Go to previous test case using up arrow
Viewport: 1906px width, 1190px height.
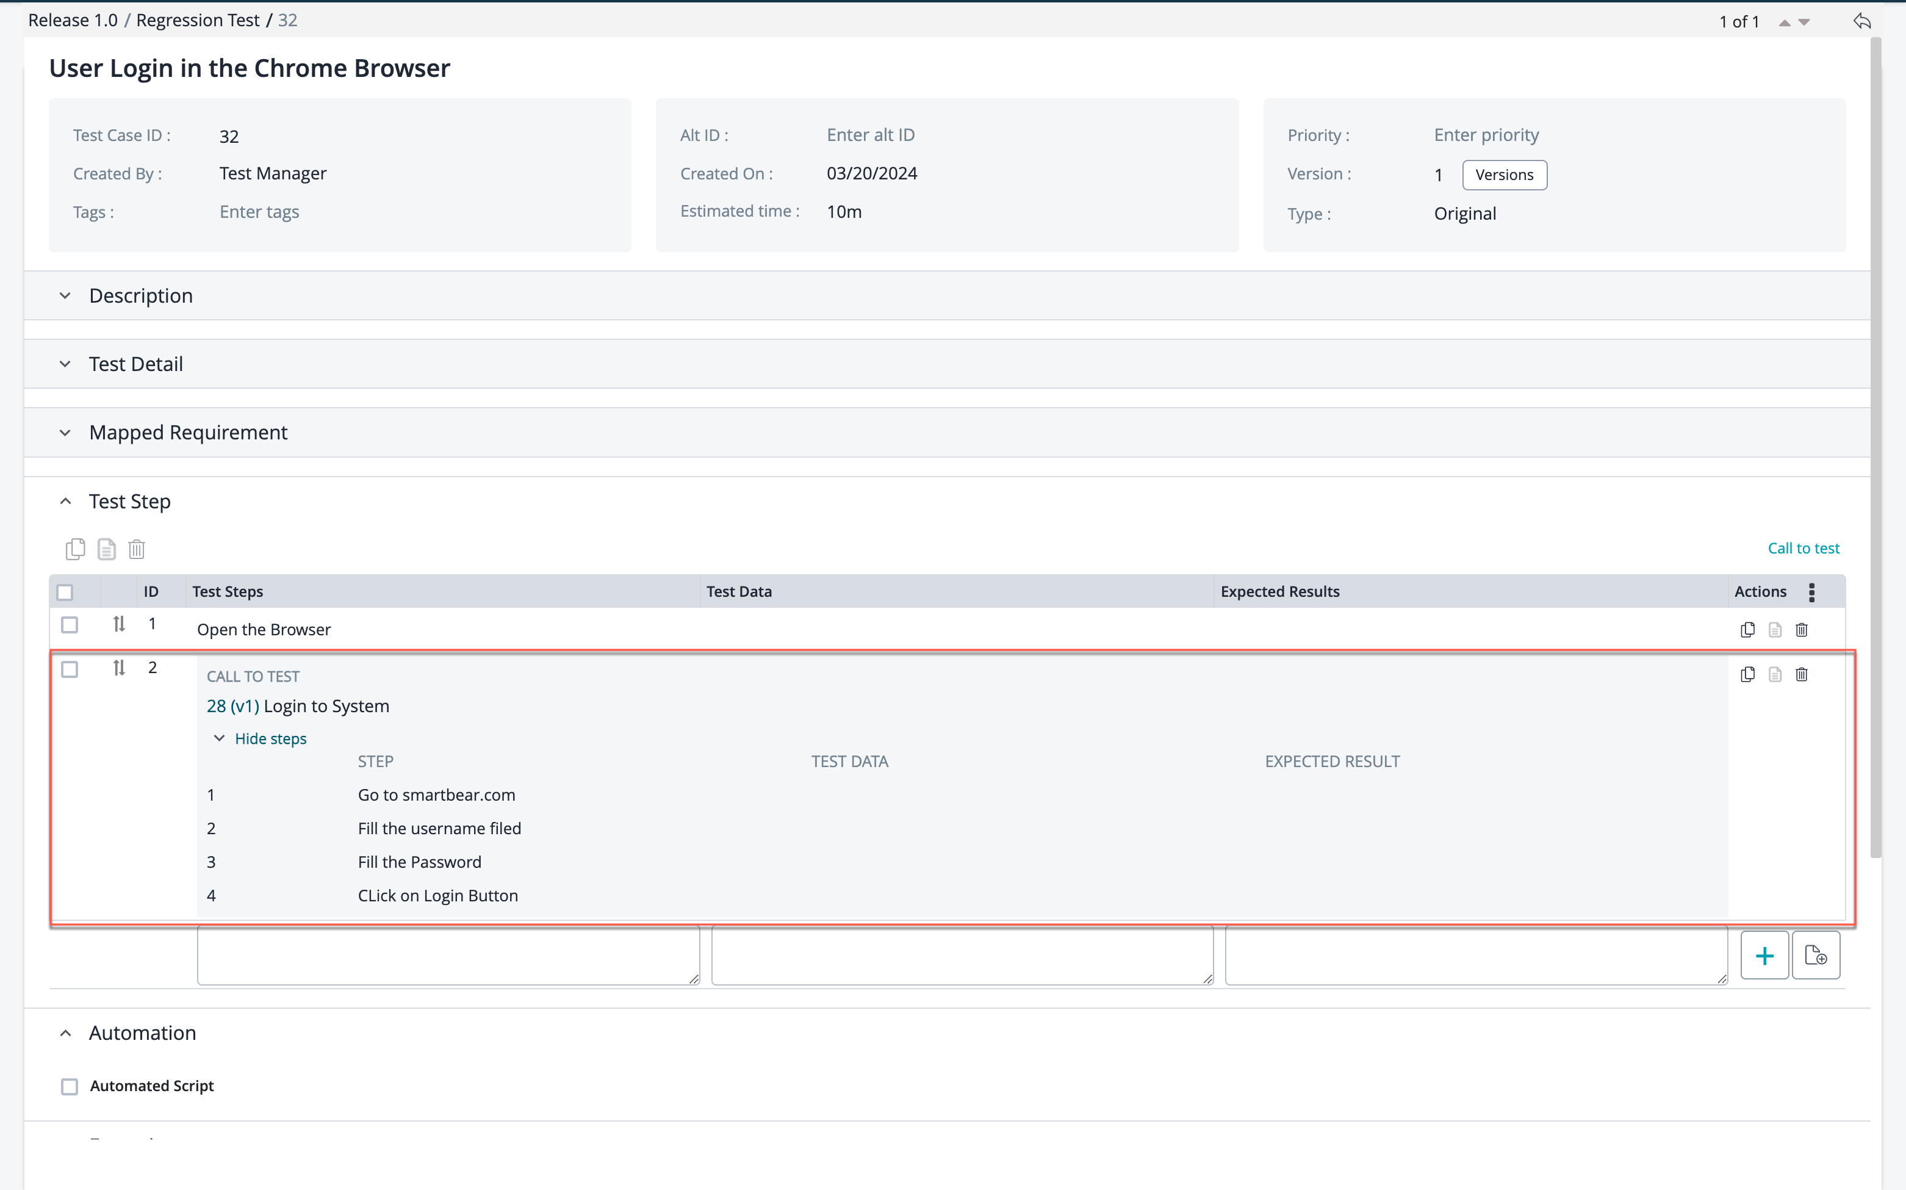pos(1784,23)
